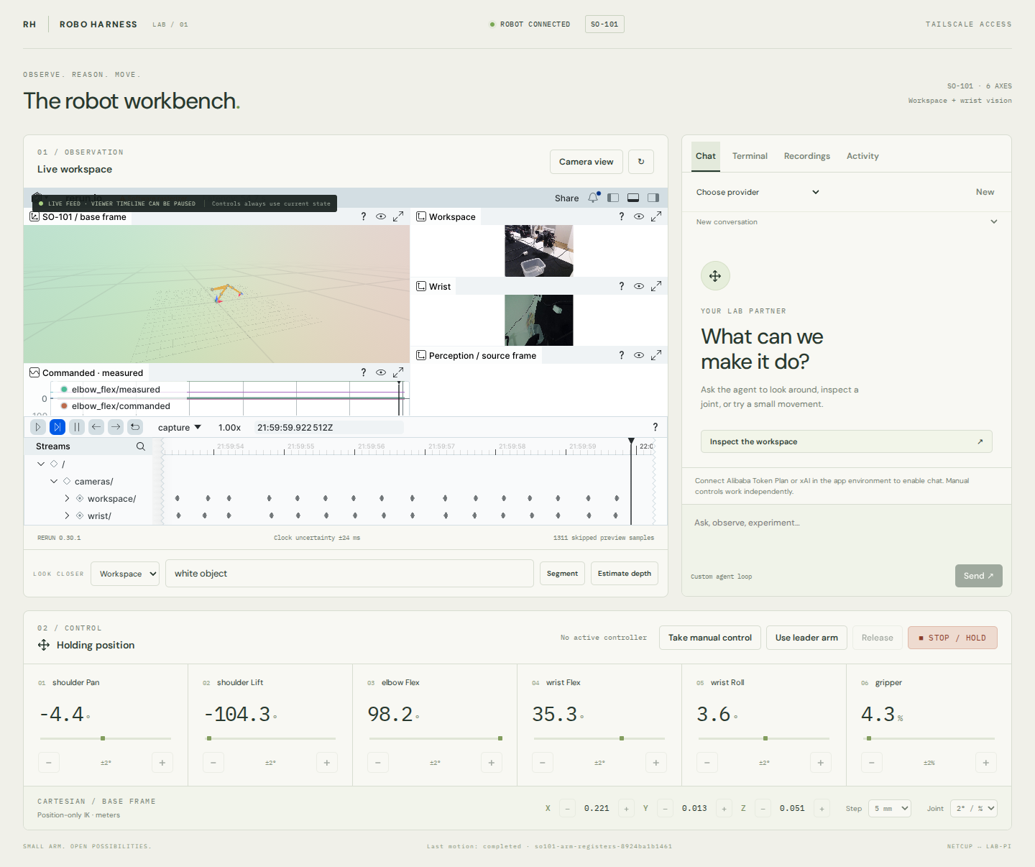Click the elbow Flex slider handle

click(x=500, y=738)
